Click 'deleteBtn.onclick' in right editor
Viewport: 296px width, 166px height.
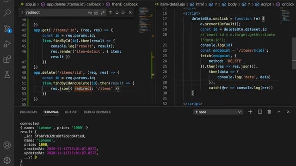[x=210, y=18]
